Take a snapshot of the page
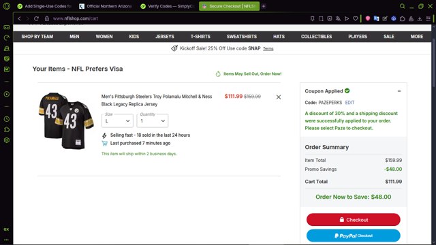436x245 pixels. tap(321, 18)
